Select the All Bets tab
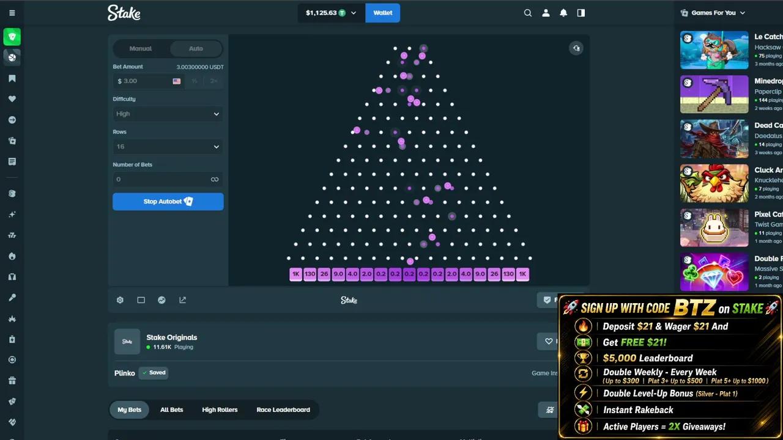The height and width of the screenshot is (440, 783). tap(171, 410)
